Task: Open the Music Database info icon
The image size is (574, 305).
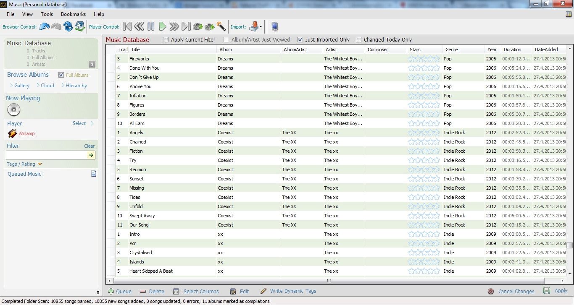Action: pyautogui.click(x=92, y=64)
